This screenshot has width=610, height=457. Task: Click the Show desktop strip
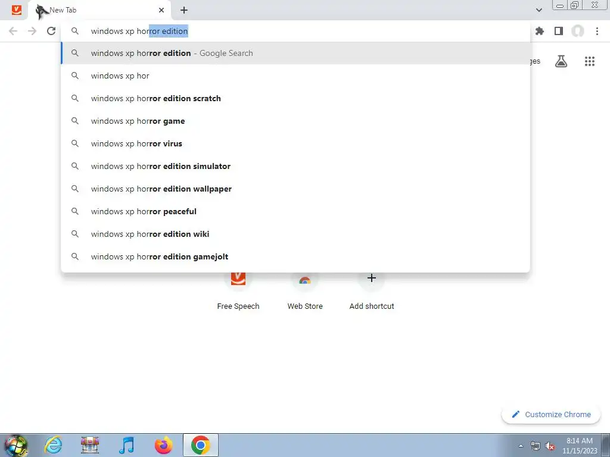point(606,445)
